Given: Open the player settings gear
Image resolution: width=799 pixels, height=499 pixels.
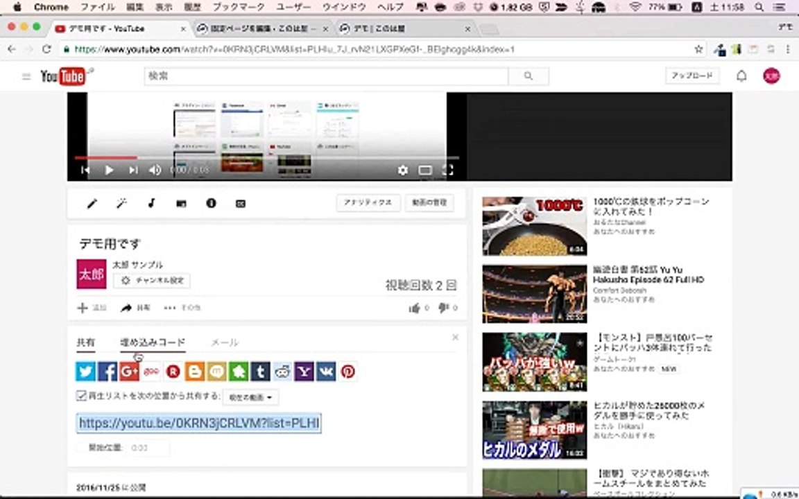Looking at the screenshot, I should click(402, 170).
